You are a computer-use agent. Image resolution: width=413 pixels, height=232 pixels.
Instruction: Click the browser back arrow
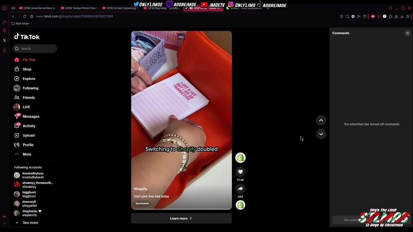(x=13, y=16)
